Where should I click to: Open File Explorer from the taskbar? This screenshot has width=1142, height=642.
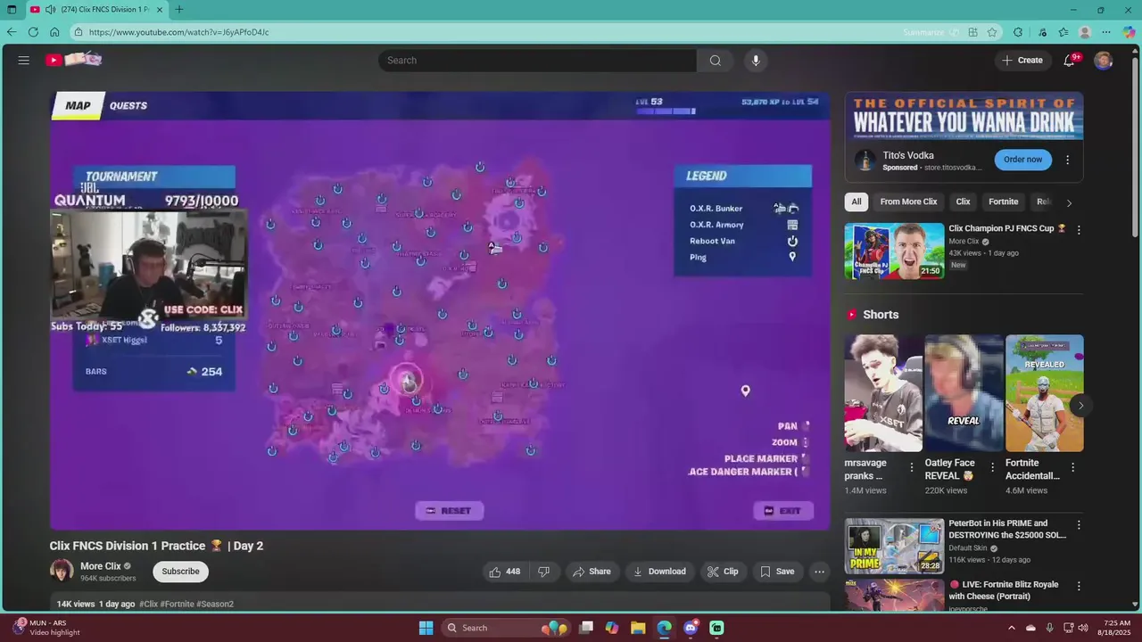pos(638,628)
